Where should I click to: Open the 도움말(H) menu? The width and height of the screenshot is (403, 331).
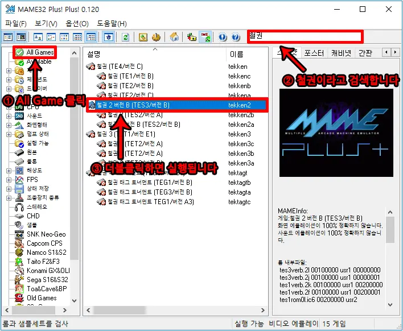[112, 24]
